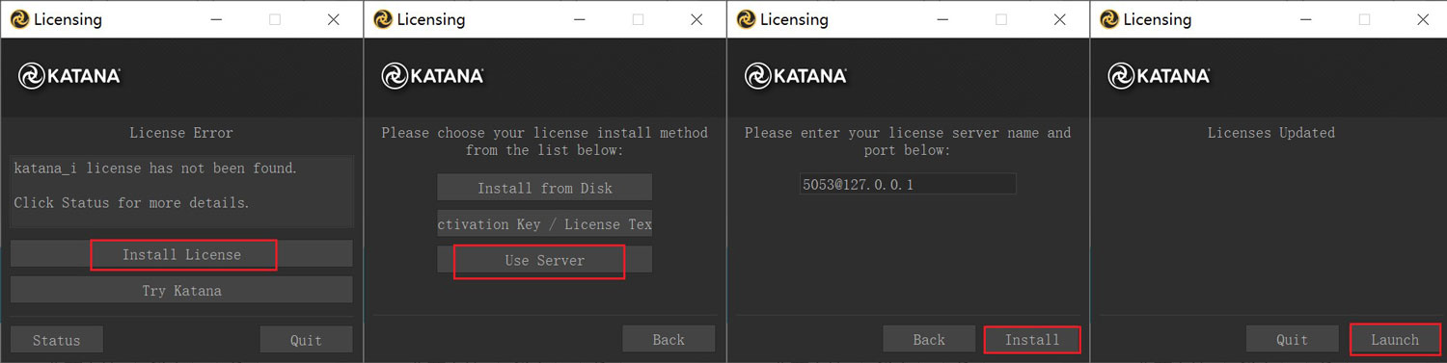Close the install method selection window
1447x363 pixels.
click(x=696, y=19)
